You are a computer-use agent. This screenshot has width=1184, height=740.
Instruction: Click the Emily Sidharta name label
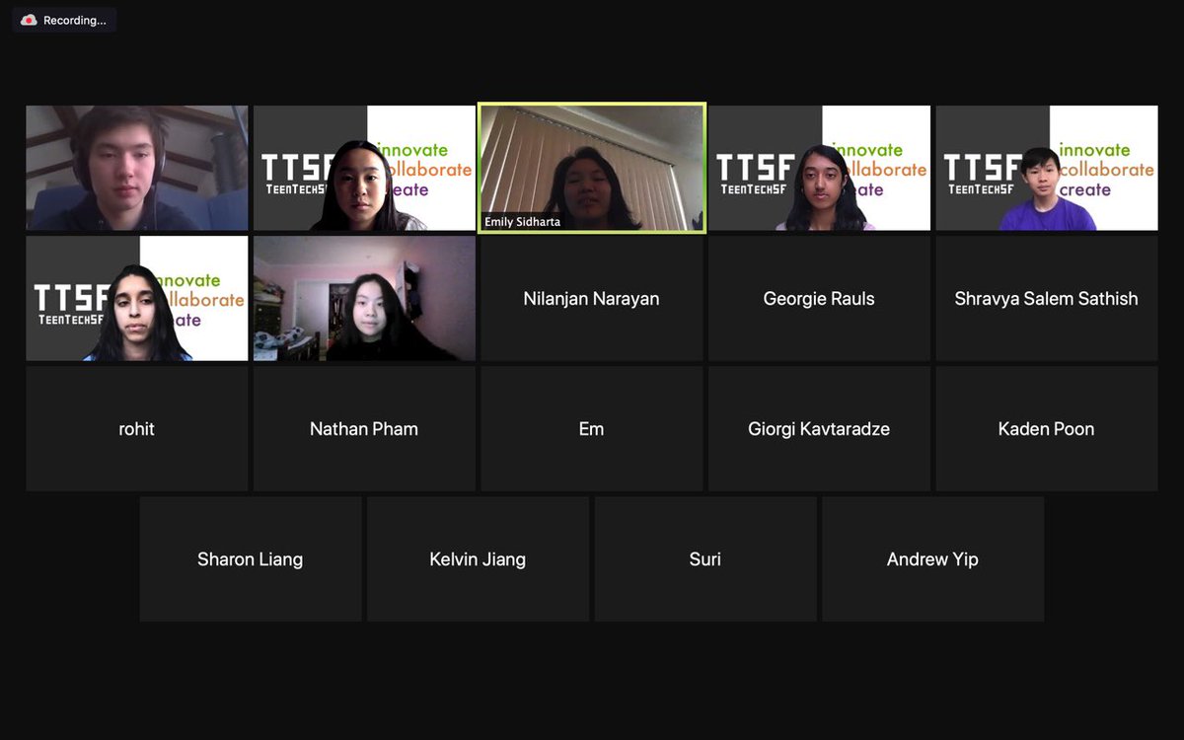[x=522, y=222]
